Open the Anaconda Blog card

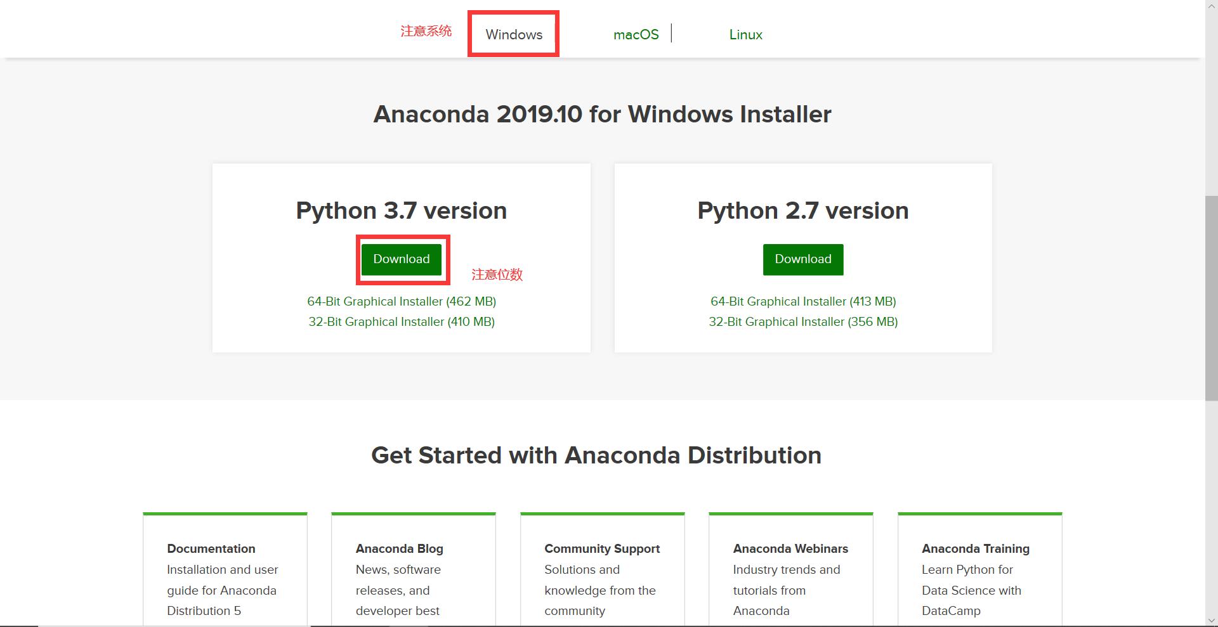(x=414, y=569)
